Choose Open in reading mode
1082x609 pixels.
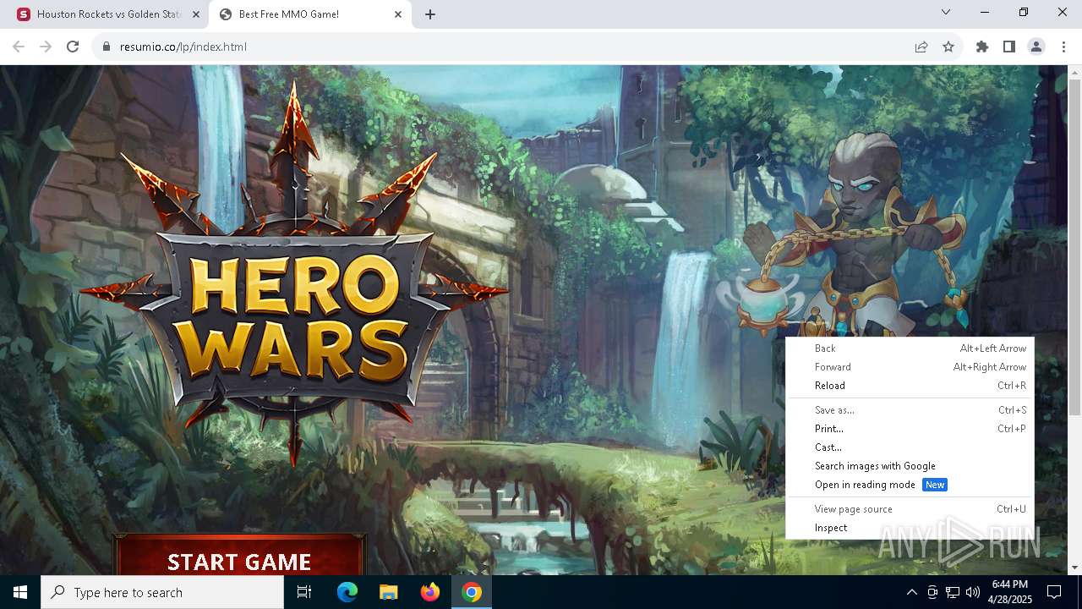910,485
